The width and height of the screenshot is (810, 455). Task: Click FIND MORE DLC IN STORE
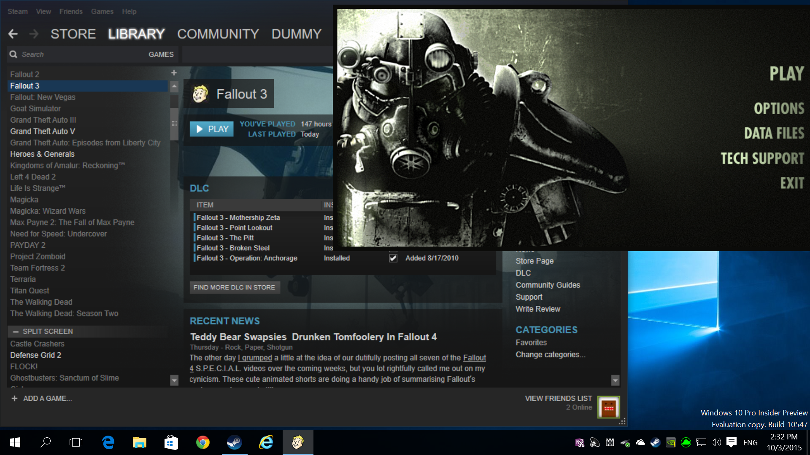pyautogui.click(x=234, y=287)
